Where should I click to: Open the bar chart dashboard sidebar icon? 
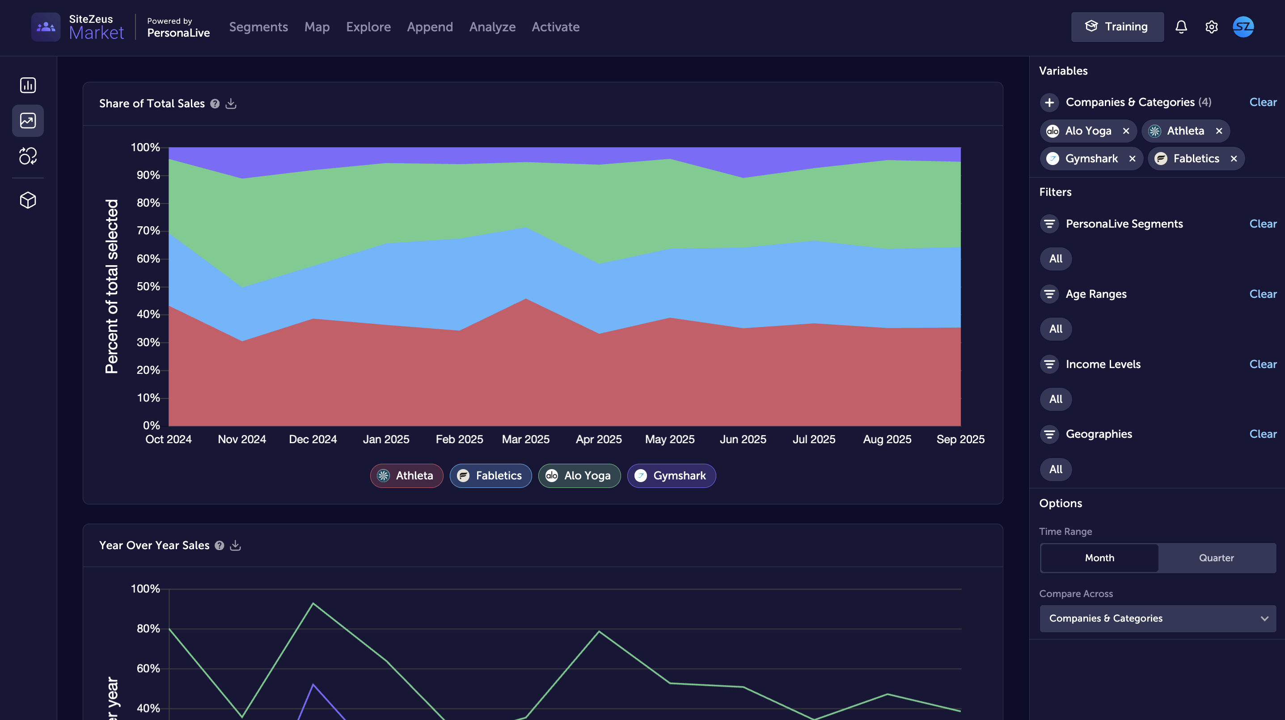28,85
